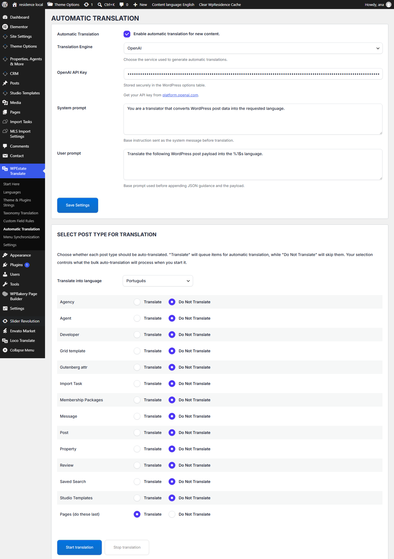Click the Posts pin icon in sidebar

click(x=5, y=83)
